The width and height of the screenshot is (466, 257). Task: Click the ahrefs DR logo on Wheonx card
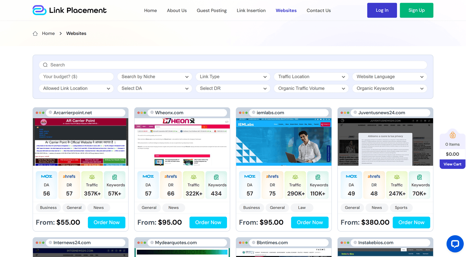[x=171, y=176]
